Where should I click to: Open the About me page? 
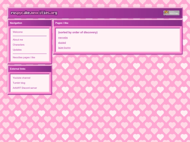tap(18, 40)
